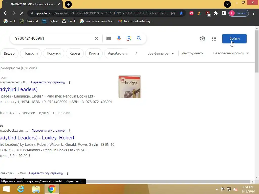Select the Покупки filter tab

(x=54, y=53)
